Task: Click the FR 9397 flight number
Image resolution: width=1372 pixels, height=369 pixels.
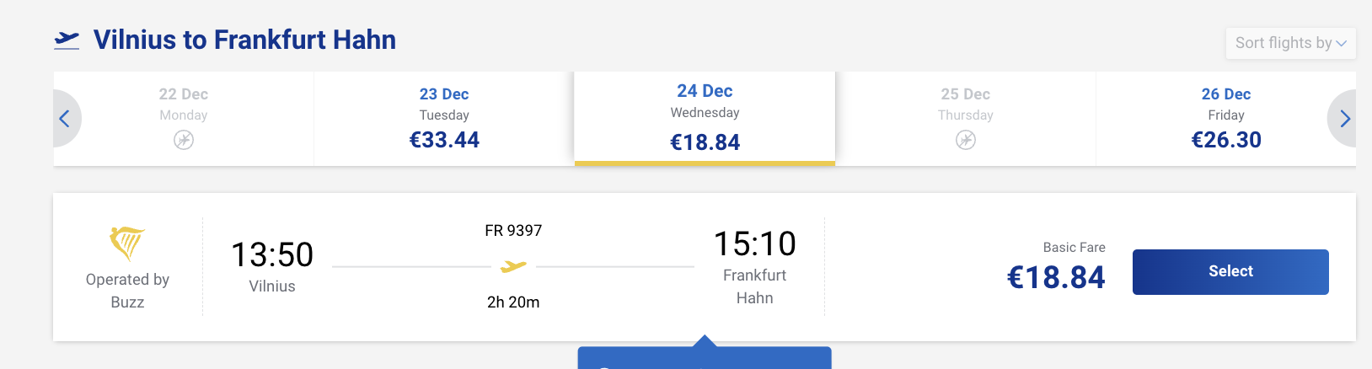Action: 513,231
